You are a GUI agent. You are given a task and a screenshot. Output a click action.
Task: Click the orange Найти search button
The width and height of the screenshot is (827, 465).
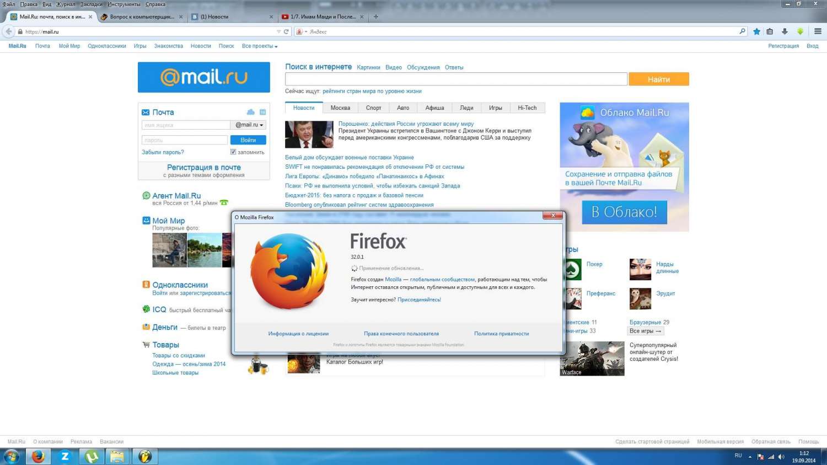(x=659, y=79)
